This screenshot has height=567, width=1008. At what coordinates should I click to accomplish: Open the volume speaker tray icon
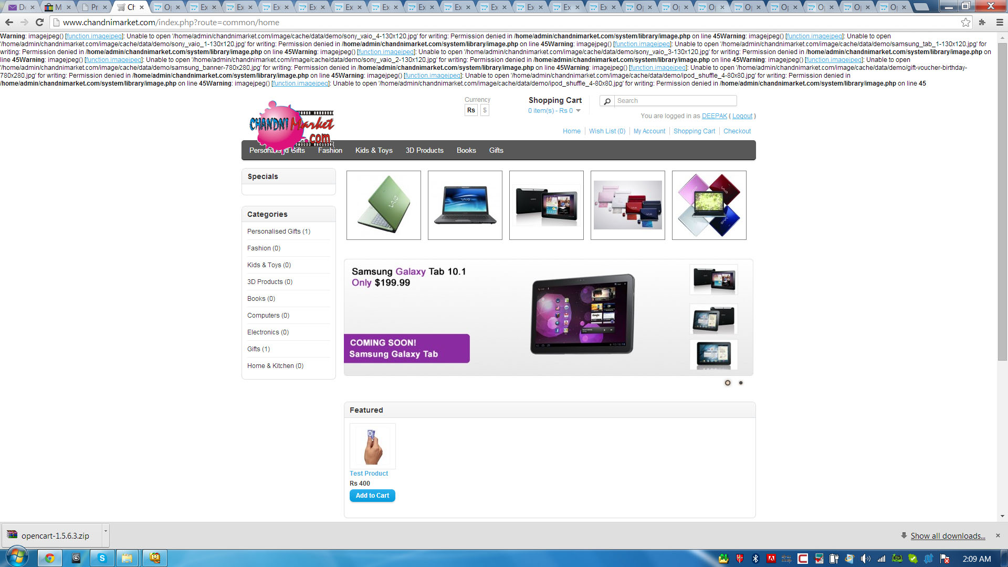tap(865, 559)
